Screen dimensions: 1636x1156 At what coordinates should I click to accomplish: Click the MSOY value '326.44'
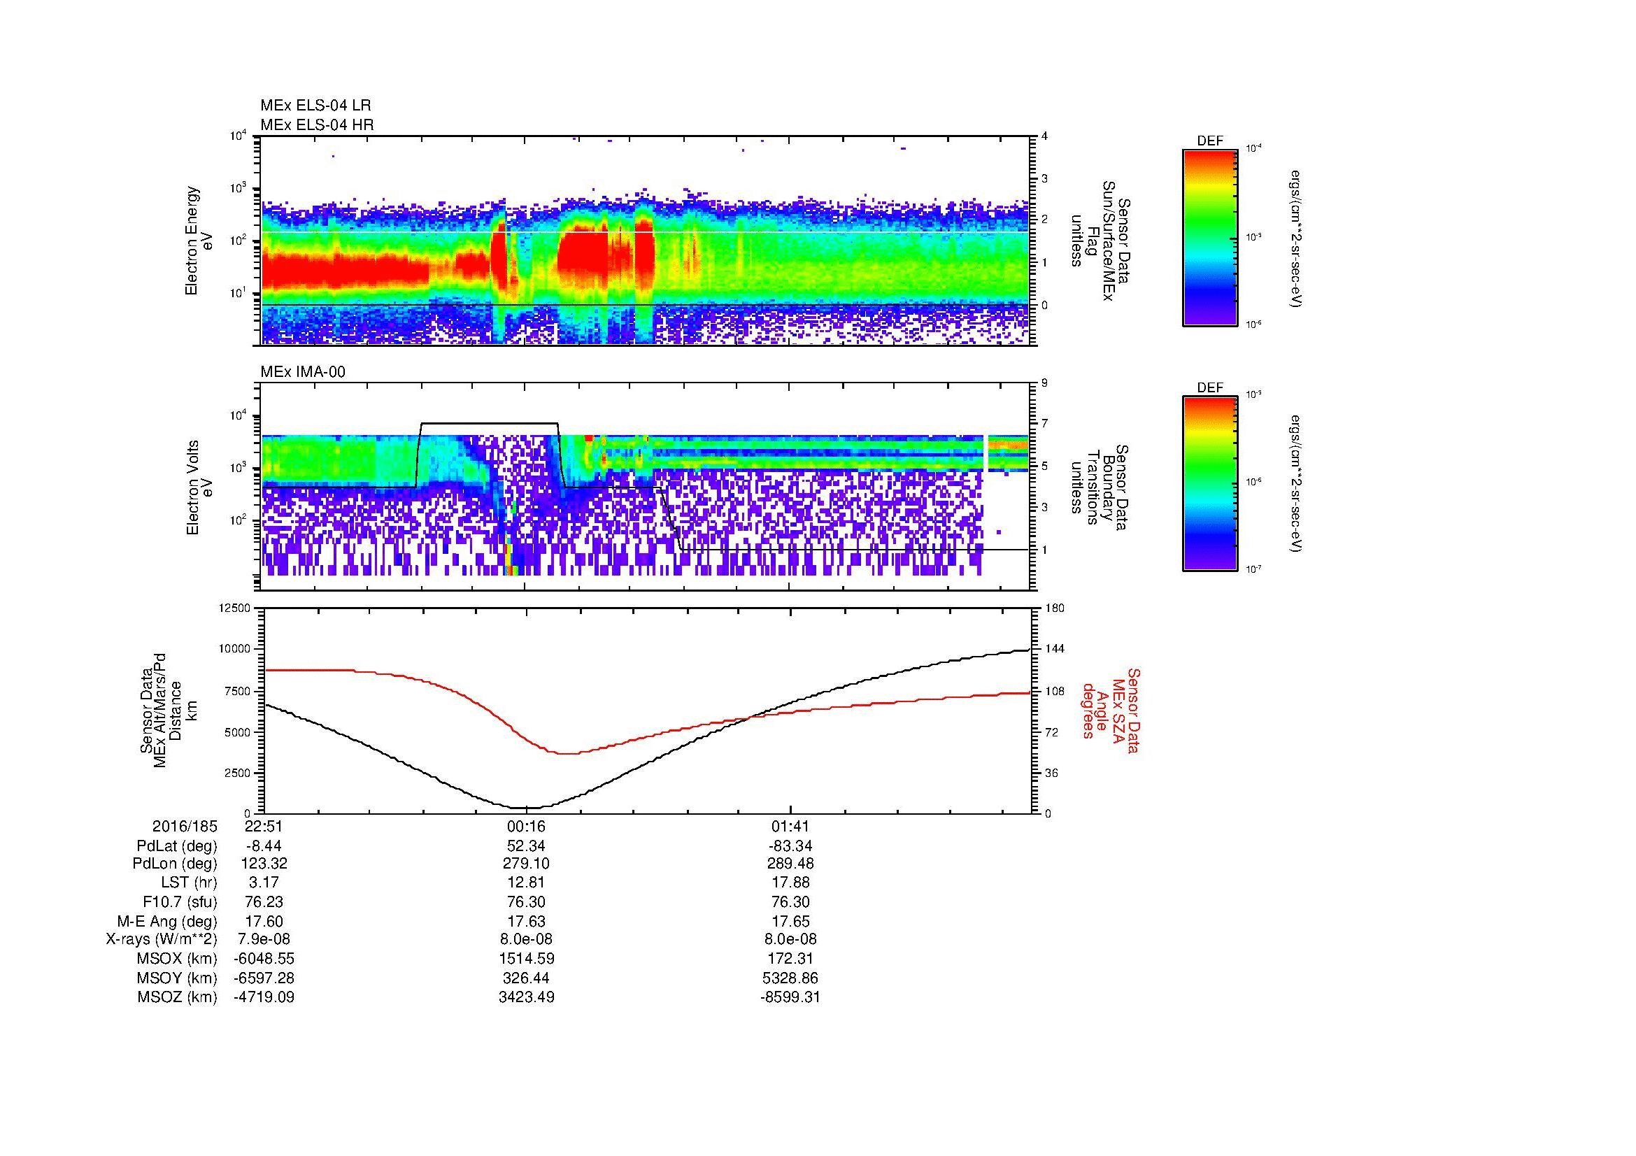527,978
